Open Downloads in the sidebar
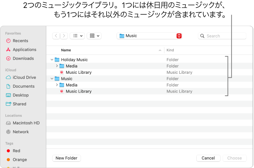The image size is (254, 168). (20, 58)
